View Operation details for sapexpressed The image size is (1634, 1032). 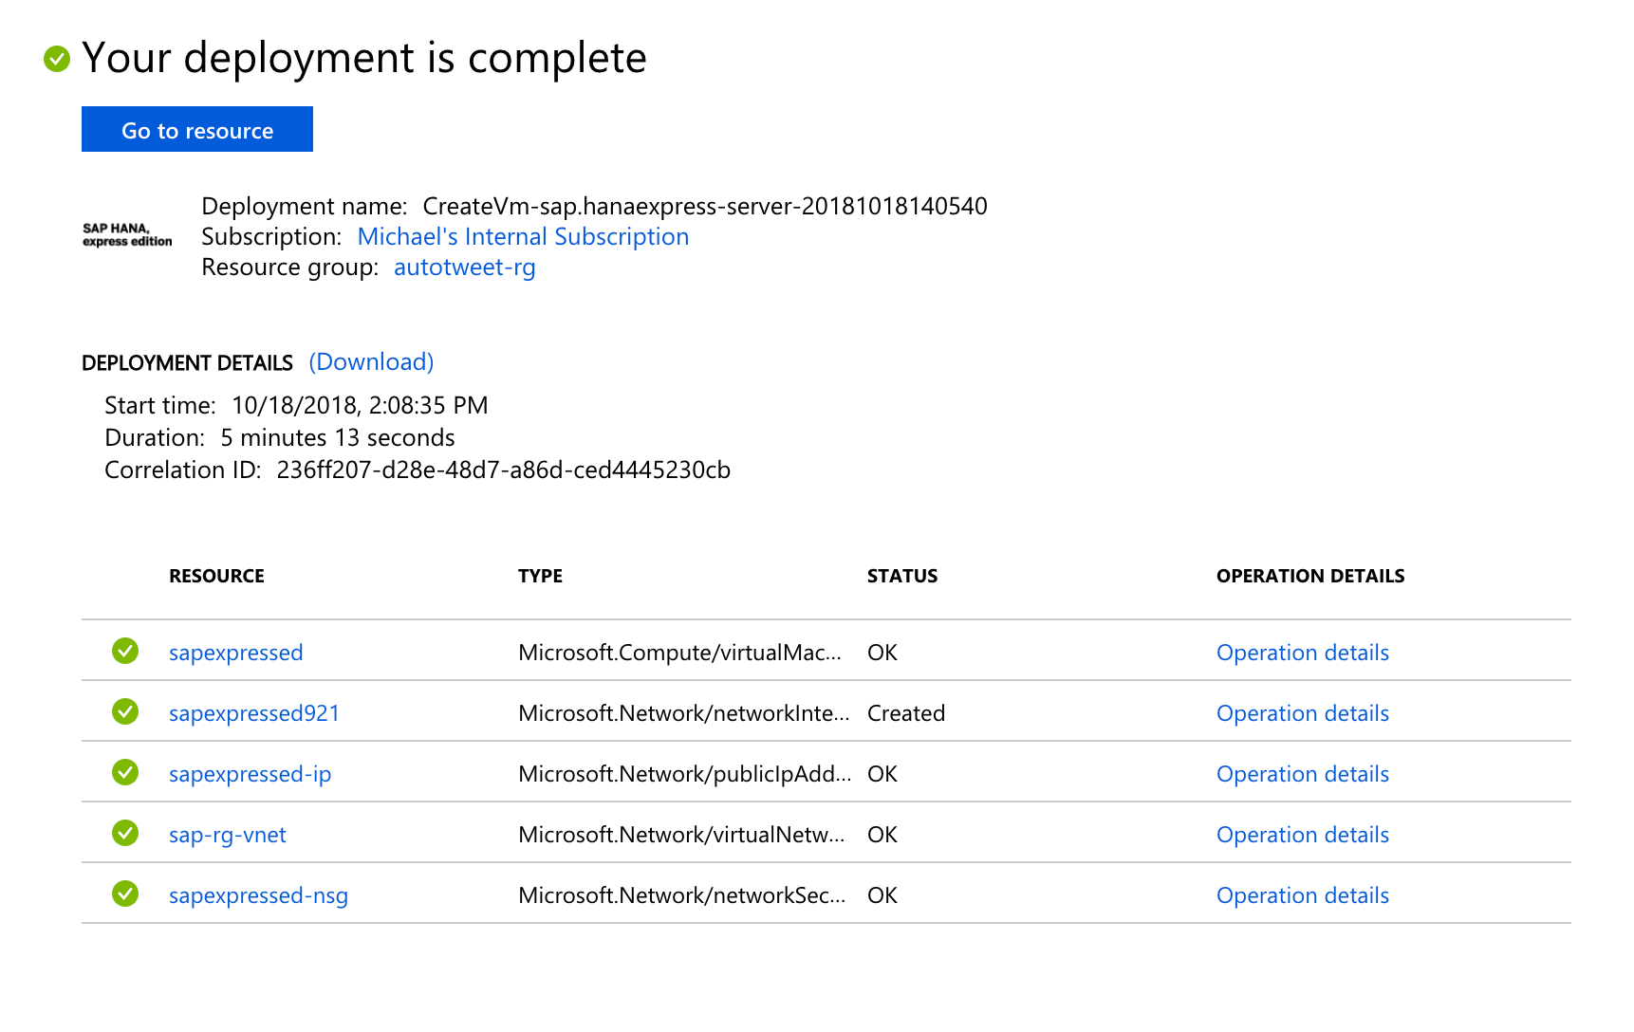click(1302, 653)
